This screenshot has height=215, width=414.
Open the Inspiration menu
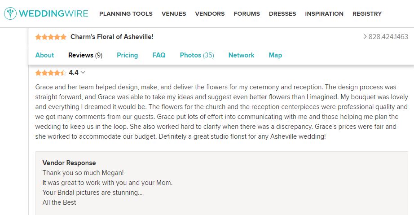pos(324,13)
